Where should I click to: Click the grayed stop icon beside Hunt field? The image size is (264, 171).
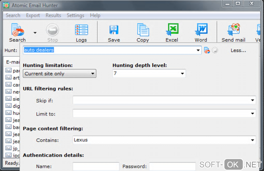[x=215, y=50]
